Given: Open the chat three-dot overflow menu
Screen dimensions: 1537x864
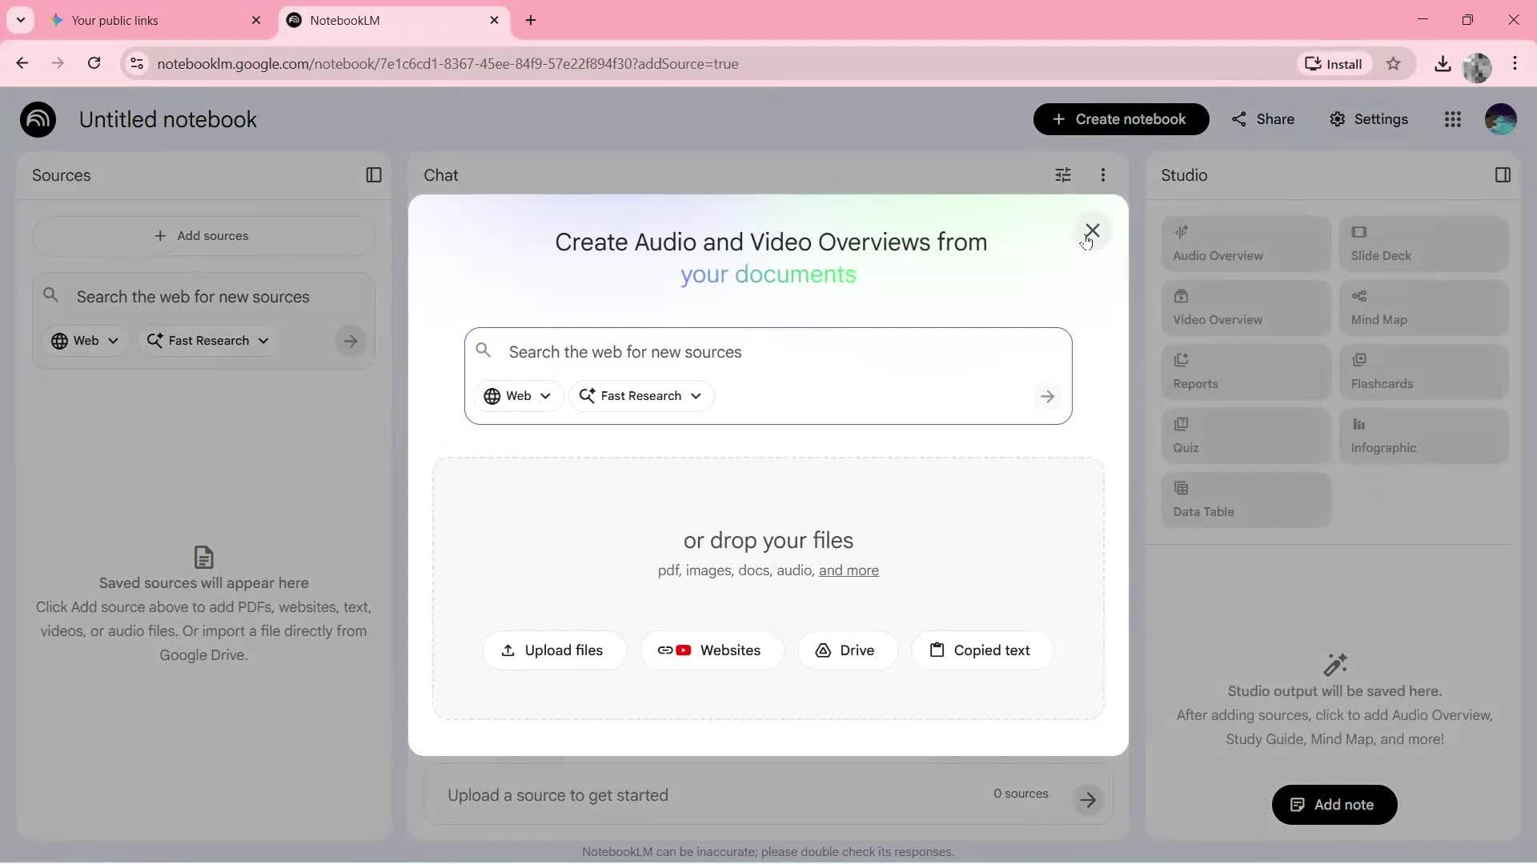Looking at the screenshot, I should (1103, 174).
